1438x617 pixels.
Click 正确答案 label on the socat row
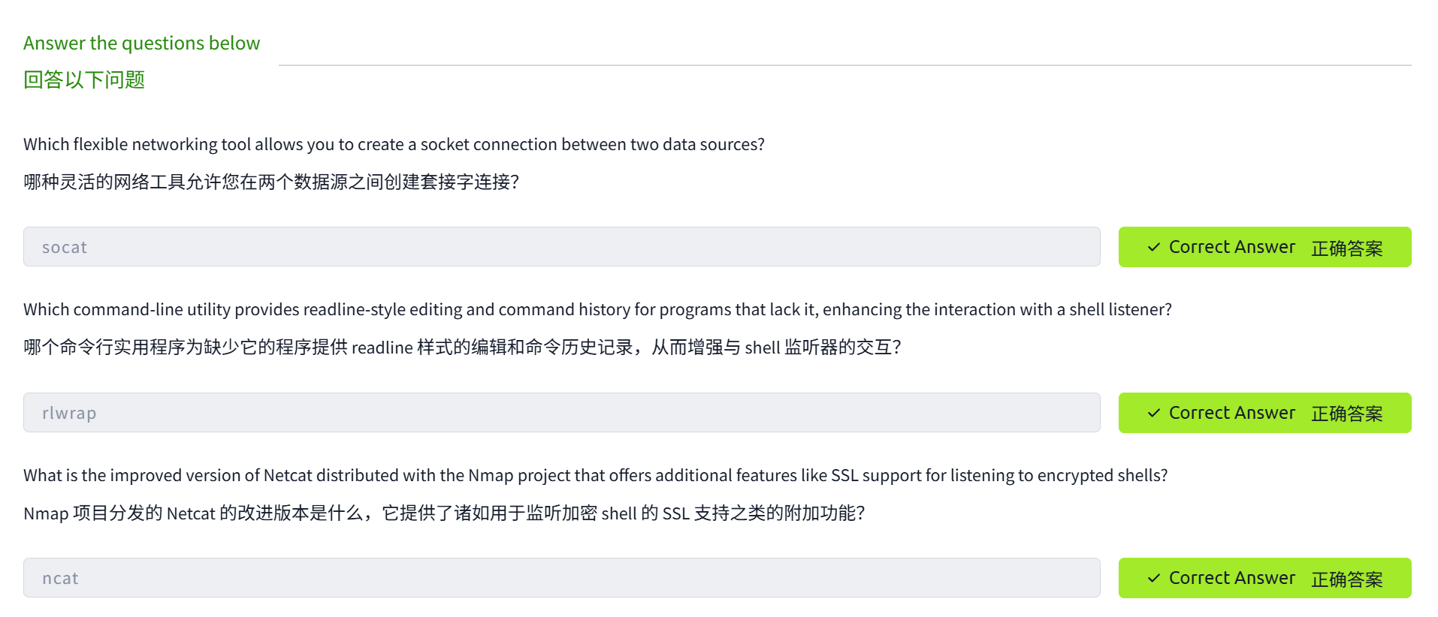point(1346,248)
